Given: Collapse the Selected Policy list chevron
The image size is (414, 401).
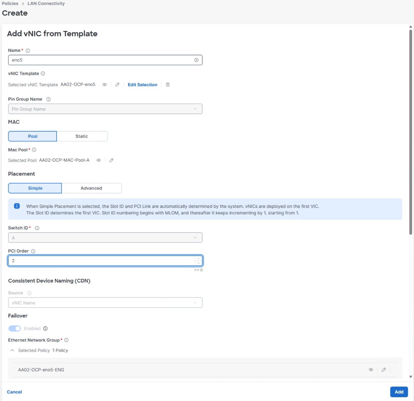Looking at the screenshot, I should [x=12, y=350].
